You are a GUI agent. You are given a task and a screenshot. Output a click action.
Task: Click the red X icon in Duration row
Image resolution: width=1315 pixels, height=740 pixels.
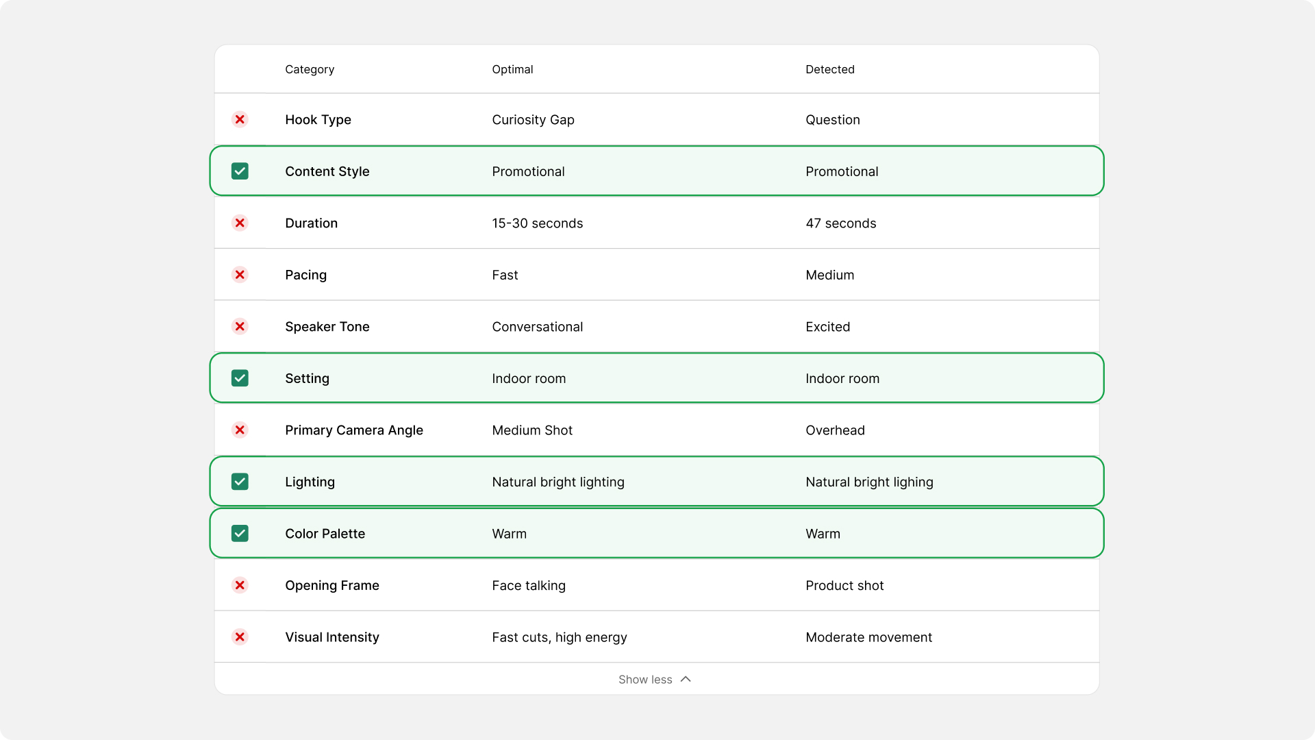click(x=240, y=223)
